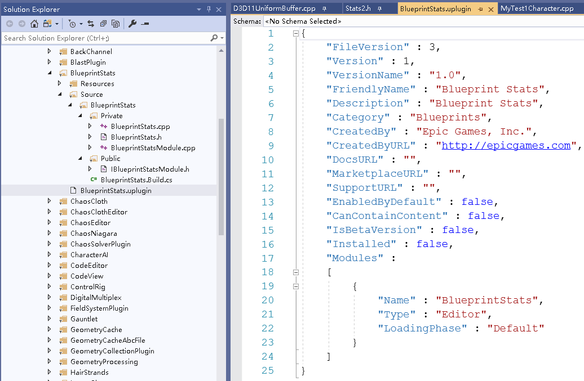The height and width of the screenshot is (381, 584).
Task: Select the IBlueprintStatsModule.h file icon
Action: click(x=104, y=169)
